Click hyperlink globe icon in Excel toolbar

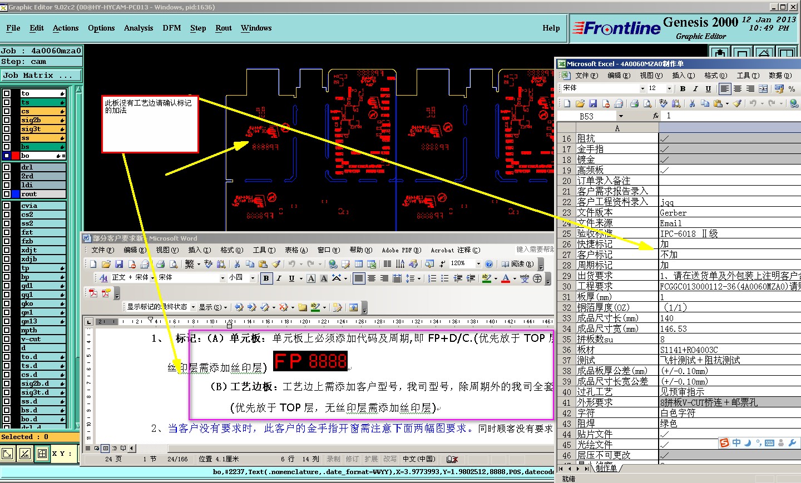tap(794, 103)
